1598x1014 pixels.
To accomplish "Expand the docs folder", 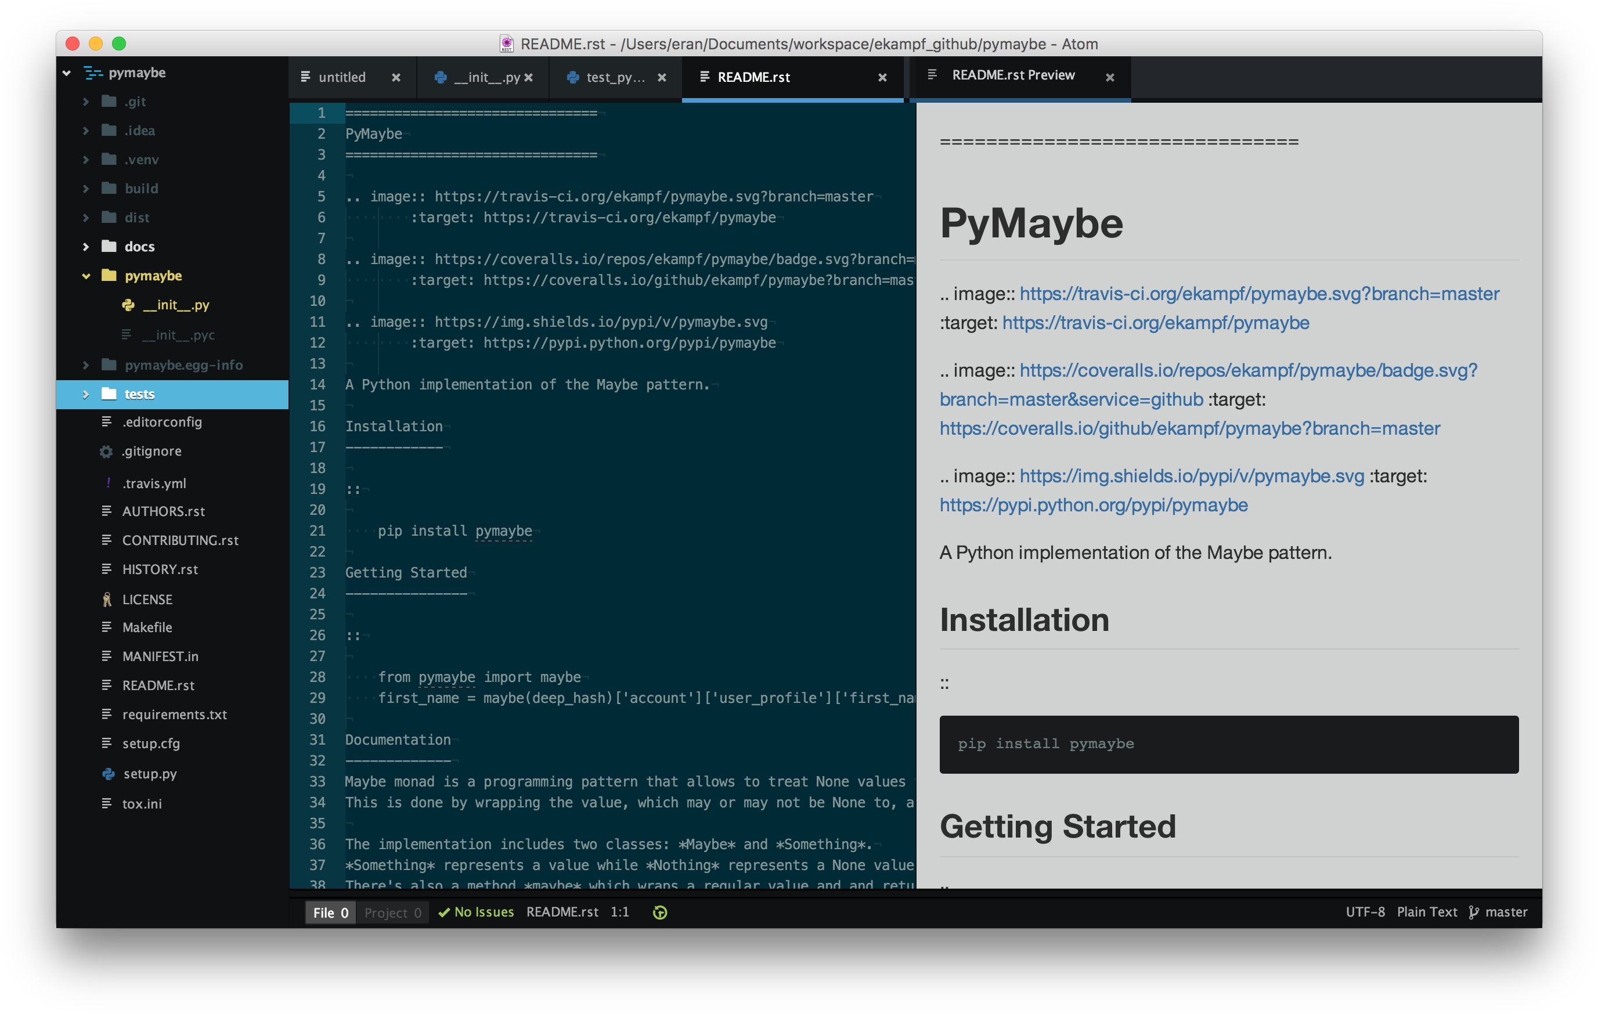I will pyautogui.click(x=85, y=247).
